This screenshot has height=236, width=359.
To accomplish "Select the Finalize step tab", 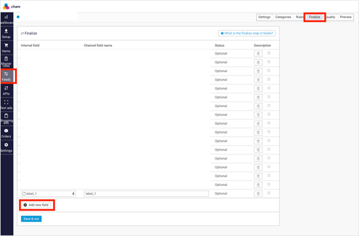I will 314,17.
